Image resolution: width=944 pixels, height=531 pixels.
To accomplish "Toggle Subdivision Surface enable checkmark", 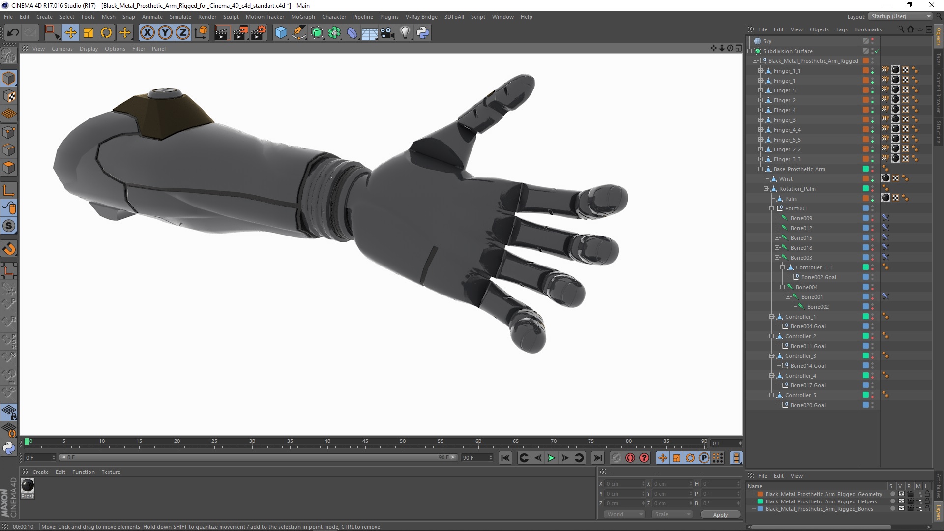I will (877, 51).
